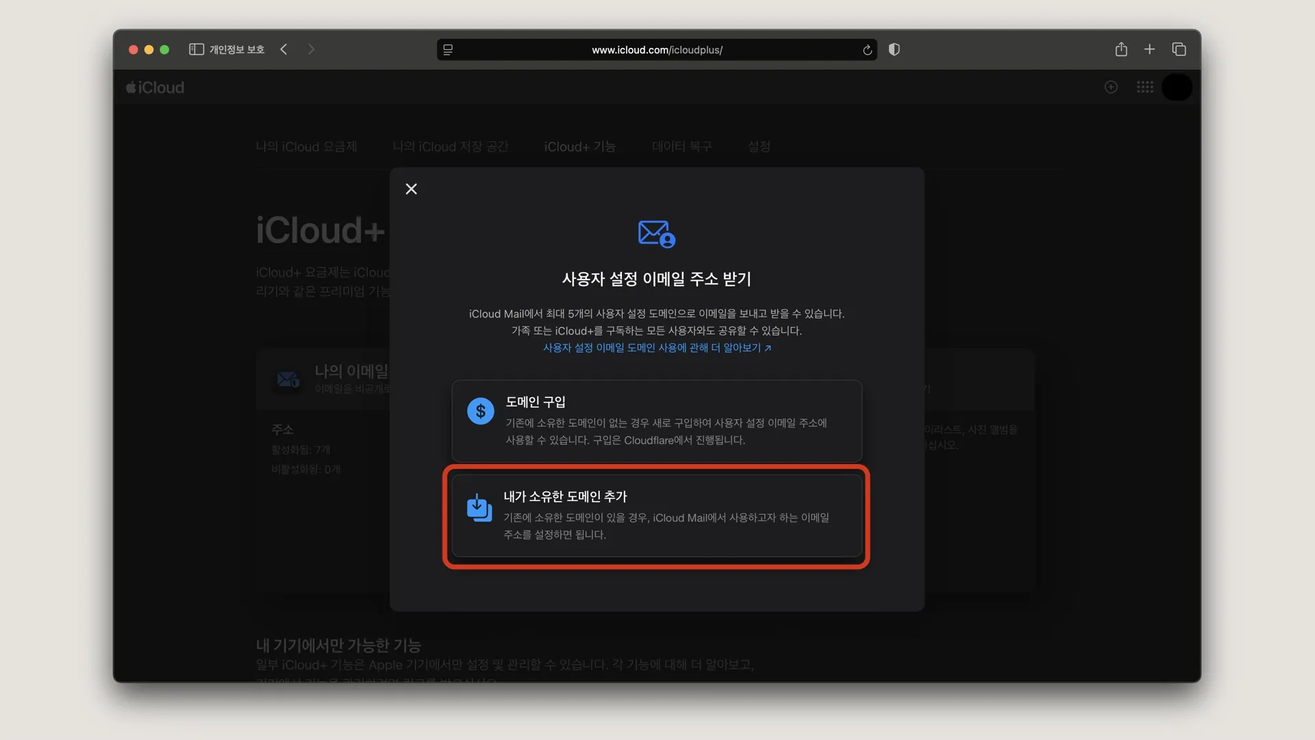
Task: Open the Safari share icon
Action: 1121,49
